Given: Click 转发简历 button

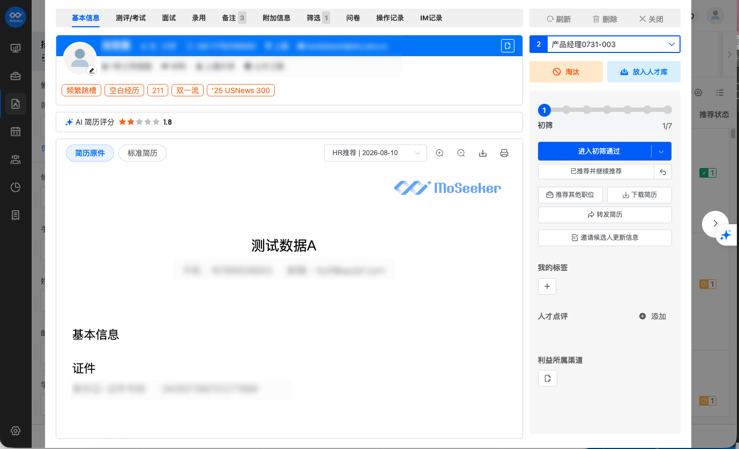Looking at the screenshot, I should [605, 215].
